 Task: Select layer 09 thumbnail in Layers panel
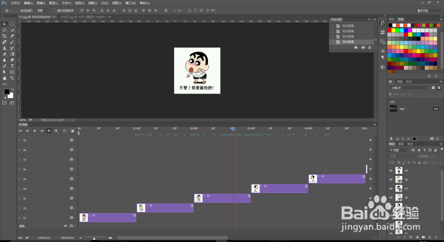(399, 171)
